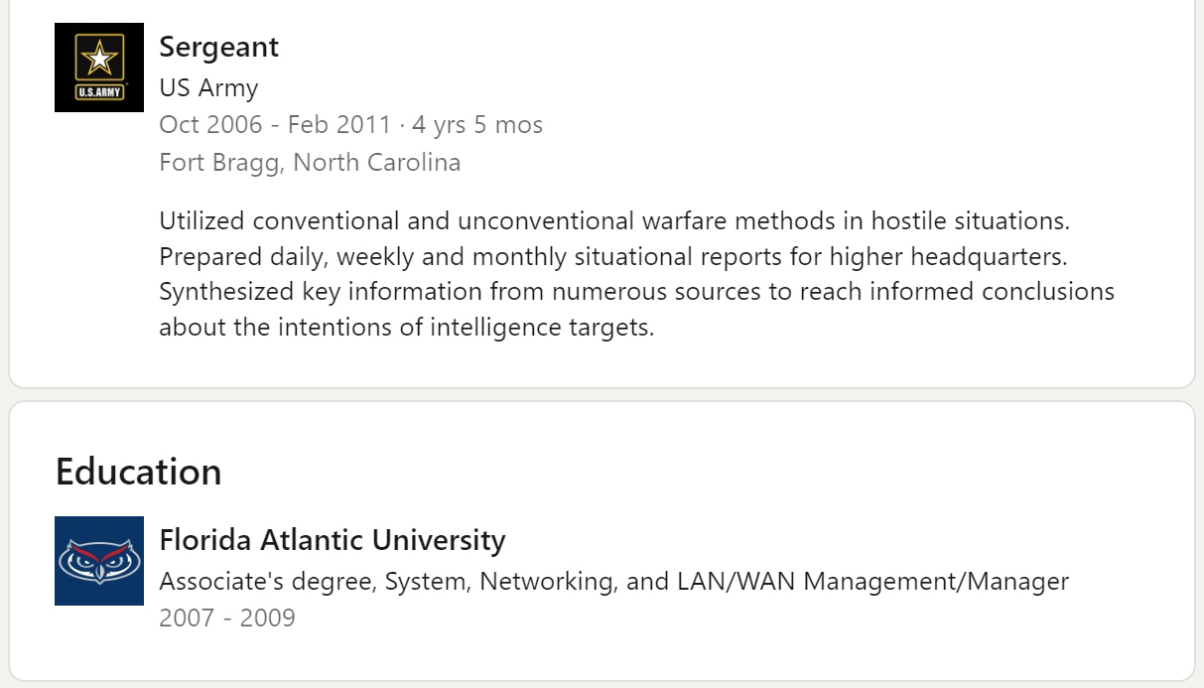Click the Associate's degree description line
Screen dimensions: 1204x688
point(613,581)
